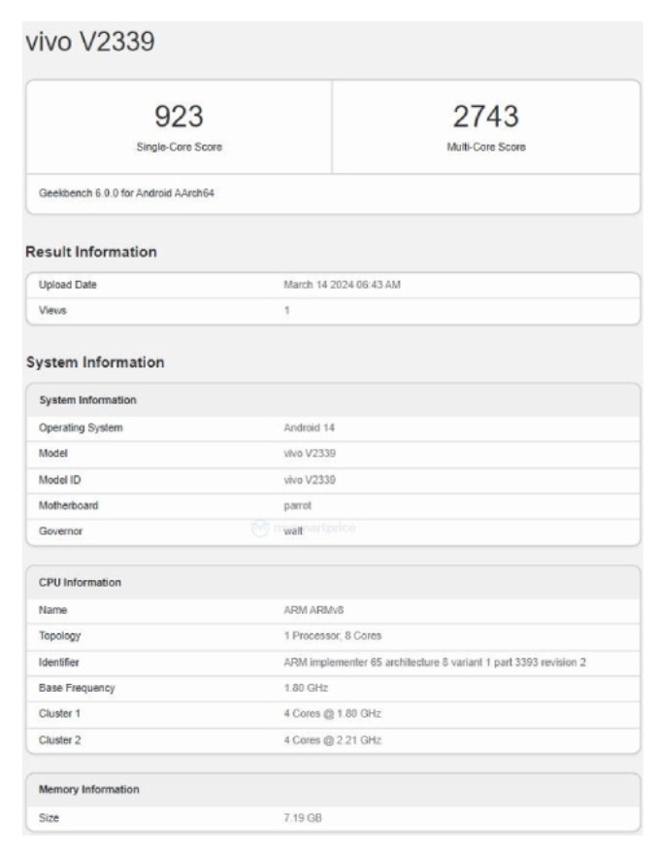659x852 pixels.
Task: Select '1 Processor, 8 Cores' value
Action: click(x=332, y=636)
